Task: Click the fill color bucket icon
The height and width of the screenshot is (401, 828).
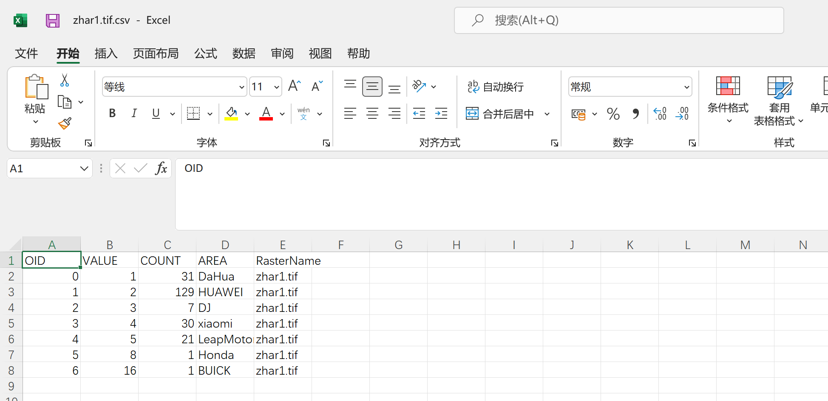Action: (231, 113)
